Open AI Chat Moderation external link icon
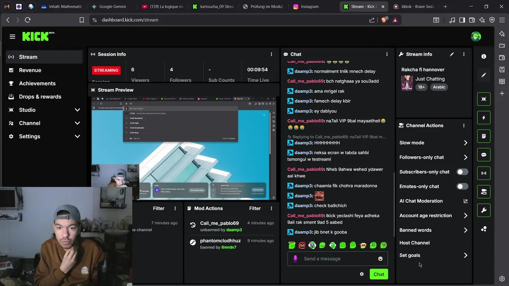Screen dimensions: 509x286 click(x=466, y=201)
